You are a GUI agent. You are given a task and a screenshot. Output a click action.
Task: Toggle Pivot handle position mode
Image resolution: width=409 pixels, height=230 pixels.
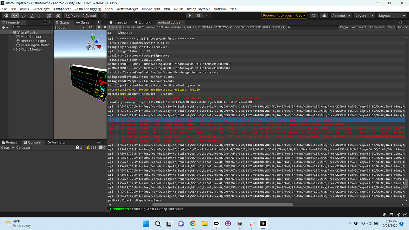pyautogui.click(x=72, y=16)
